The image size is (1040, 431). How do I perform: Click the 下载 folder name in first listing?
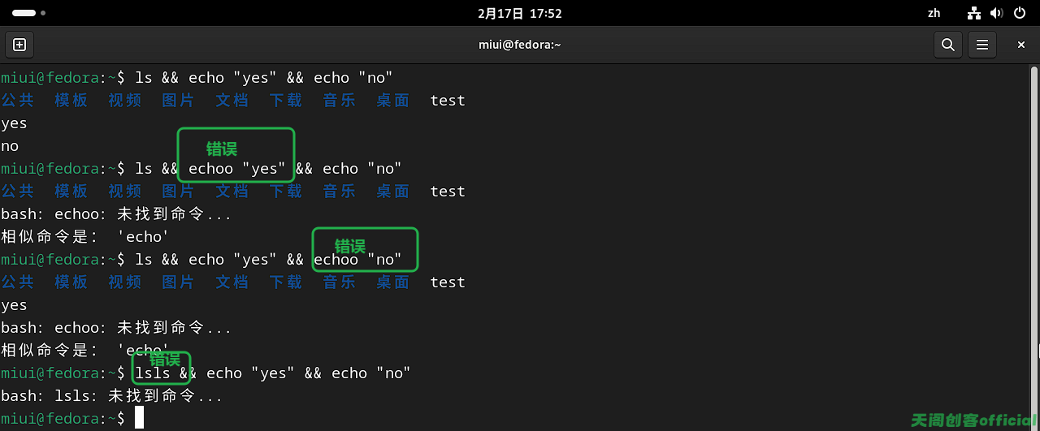(x=286, y=100)
